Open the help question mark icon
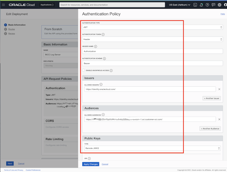Screen dimensions: 227x172 [x=208, y=5]
